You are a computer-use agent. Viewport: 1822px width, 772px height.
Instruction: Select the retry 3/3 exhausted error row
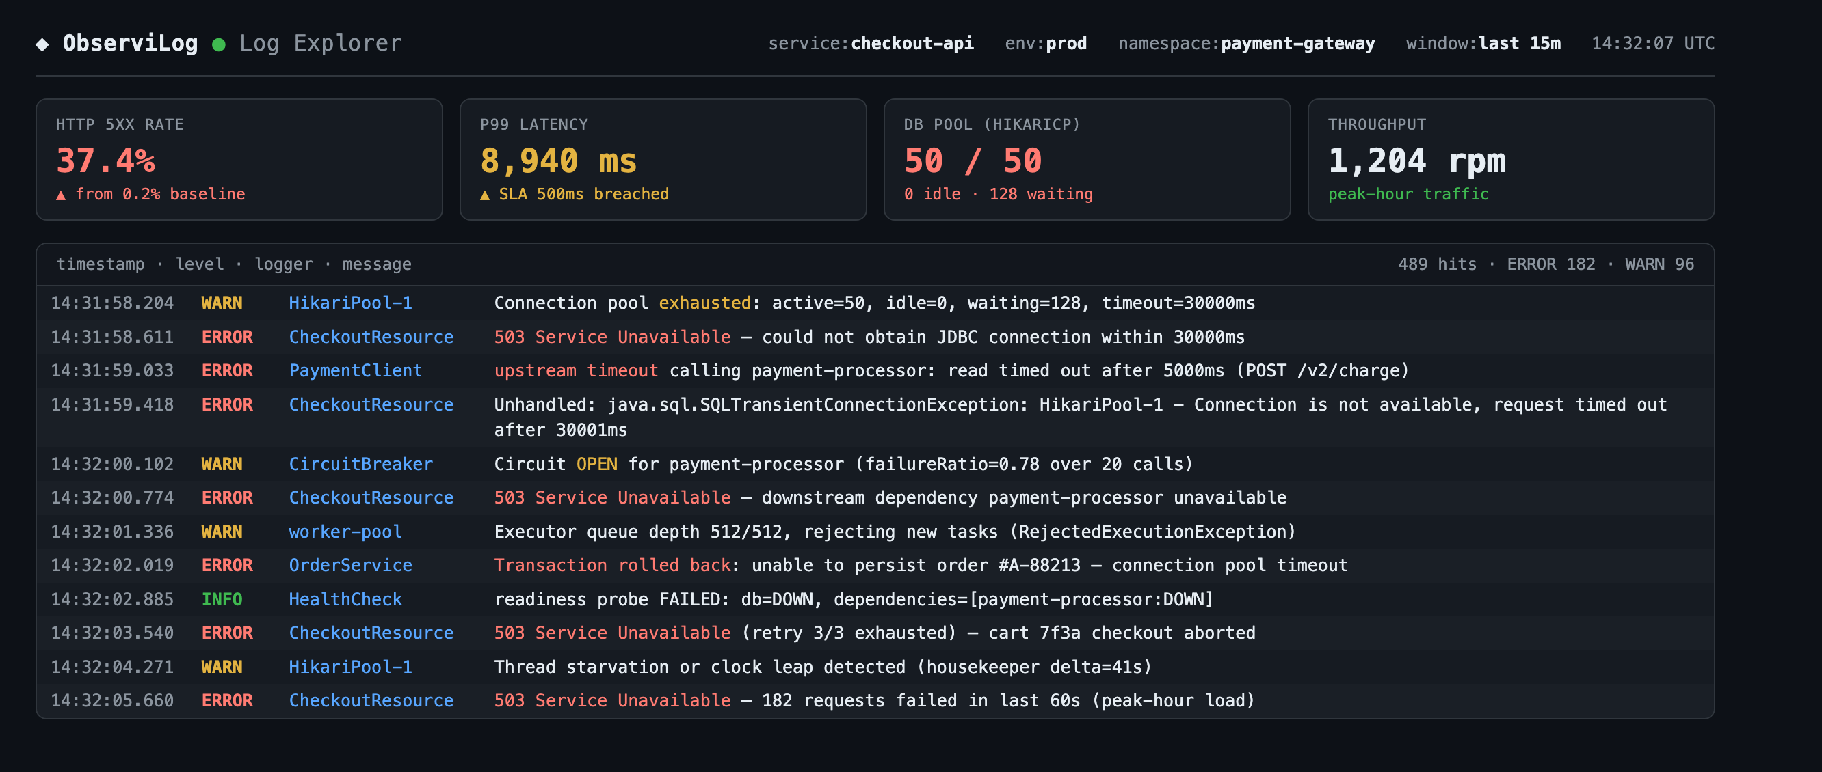click(x=875, y=633)
